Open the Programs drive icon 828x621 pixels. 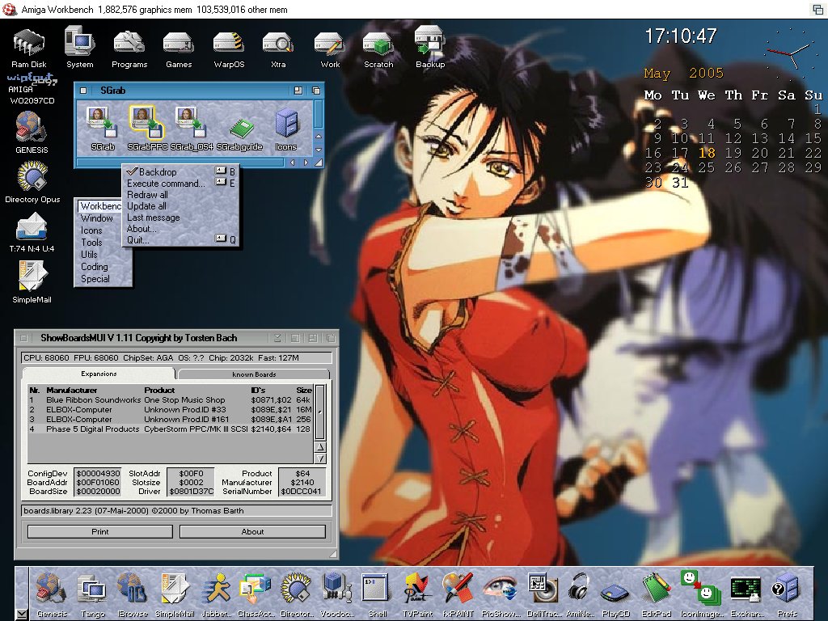129,49
